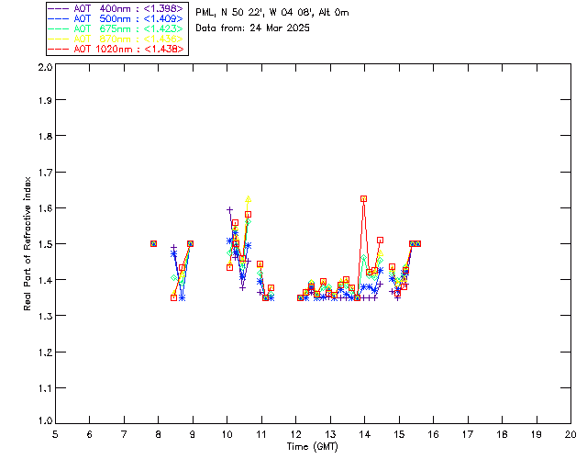
Task: Click the hour 14 x-axis tick label
Action: pos(365,434)
